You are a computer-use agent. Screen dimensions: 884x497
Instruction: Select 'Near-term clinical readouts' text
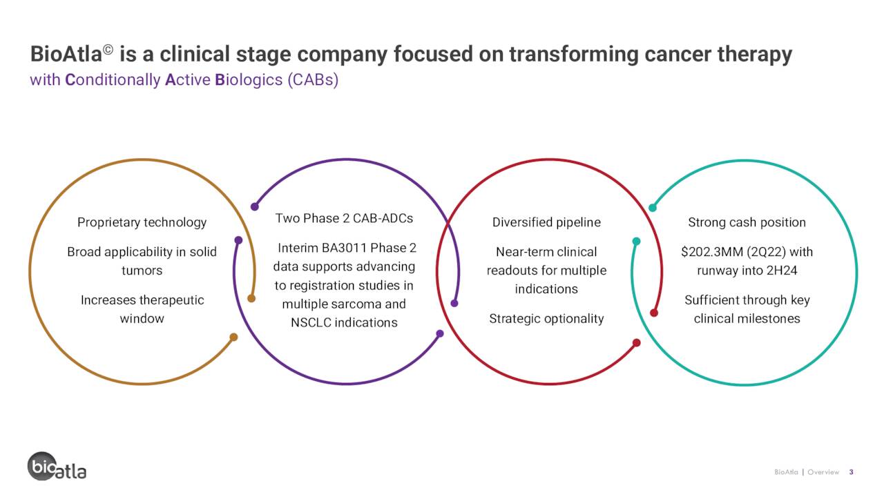coord(546,270)
